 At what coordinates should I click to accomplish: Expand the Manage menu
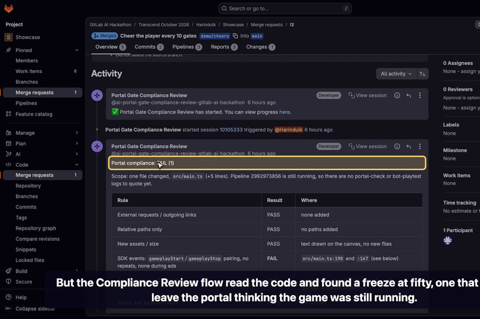[77, 133]
